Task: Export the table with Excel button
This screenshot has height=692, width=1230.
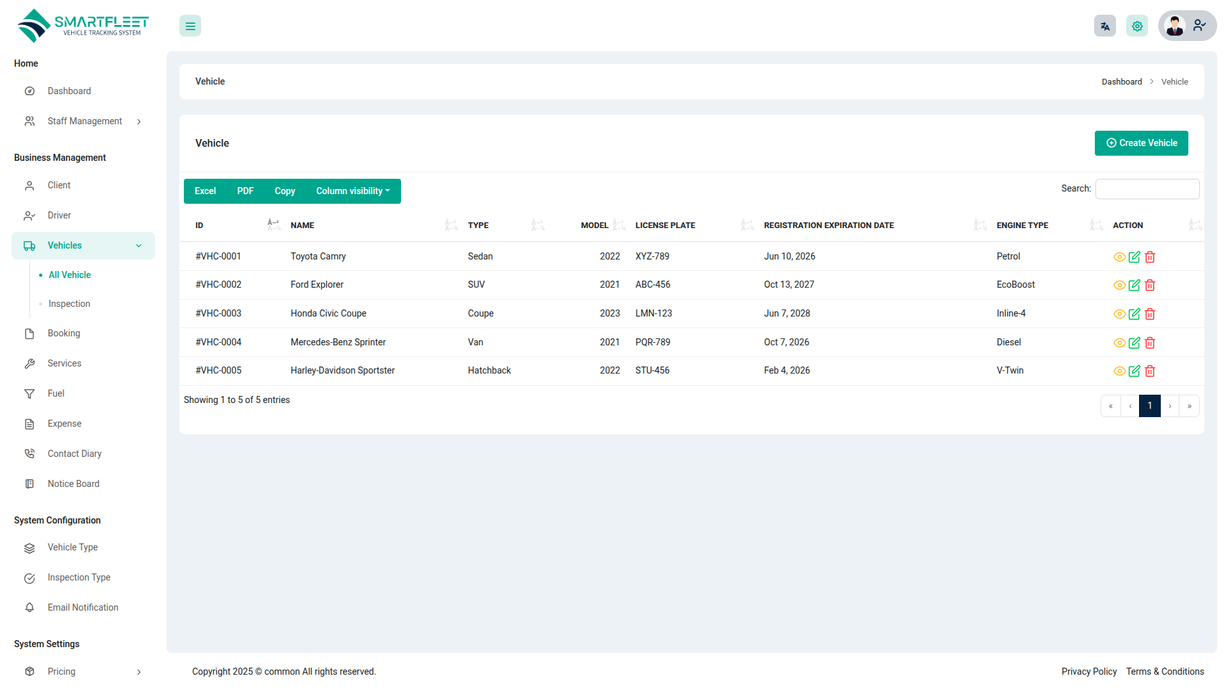Action: [205, 191]
